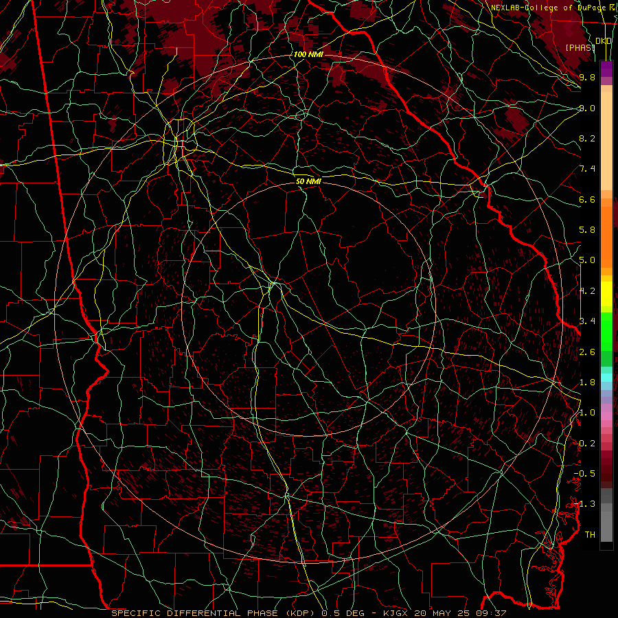Screen dimensions: 618x618
Task: Click the 8.2 value on color scale
Action: [x=587, y=138]
